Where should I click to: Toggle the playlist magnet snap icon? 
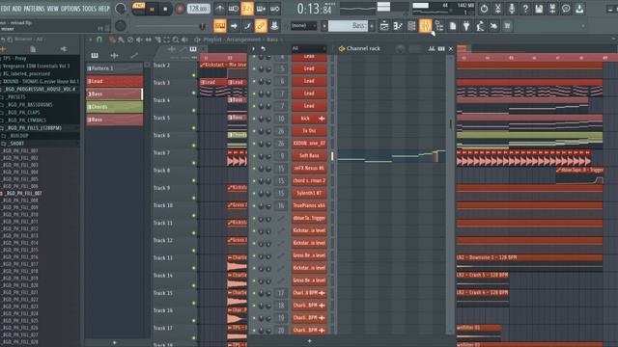[x=99, y=40]
